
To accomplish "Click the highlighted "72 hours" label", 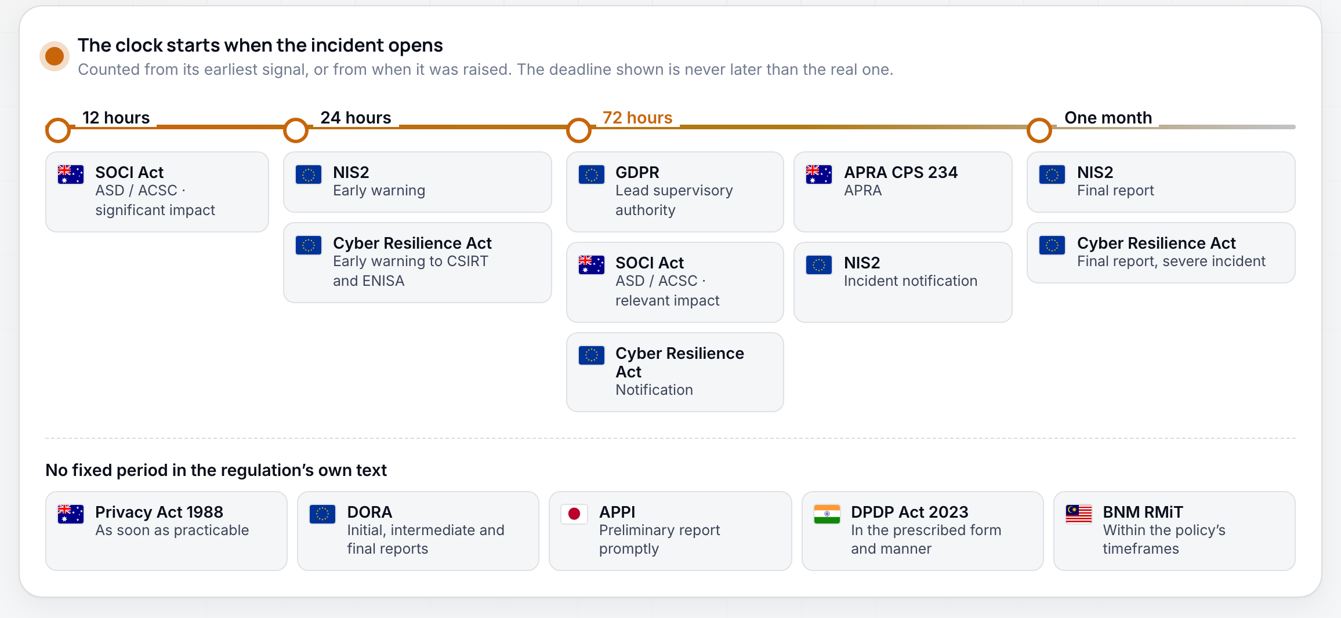I will click(x=637, y=118).
